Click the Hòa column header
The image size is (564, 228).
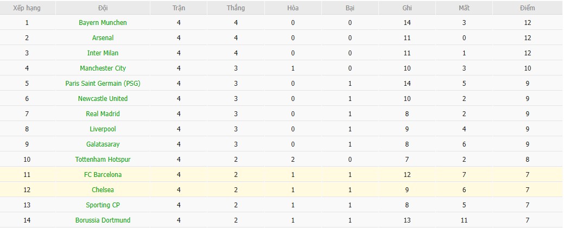tap(293, 8)
